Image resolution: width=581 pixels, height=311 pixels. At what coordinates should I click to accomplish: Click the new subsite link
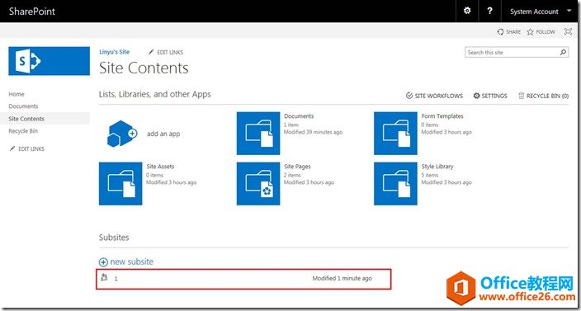tap(126, 262)
